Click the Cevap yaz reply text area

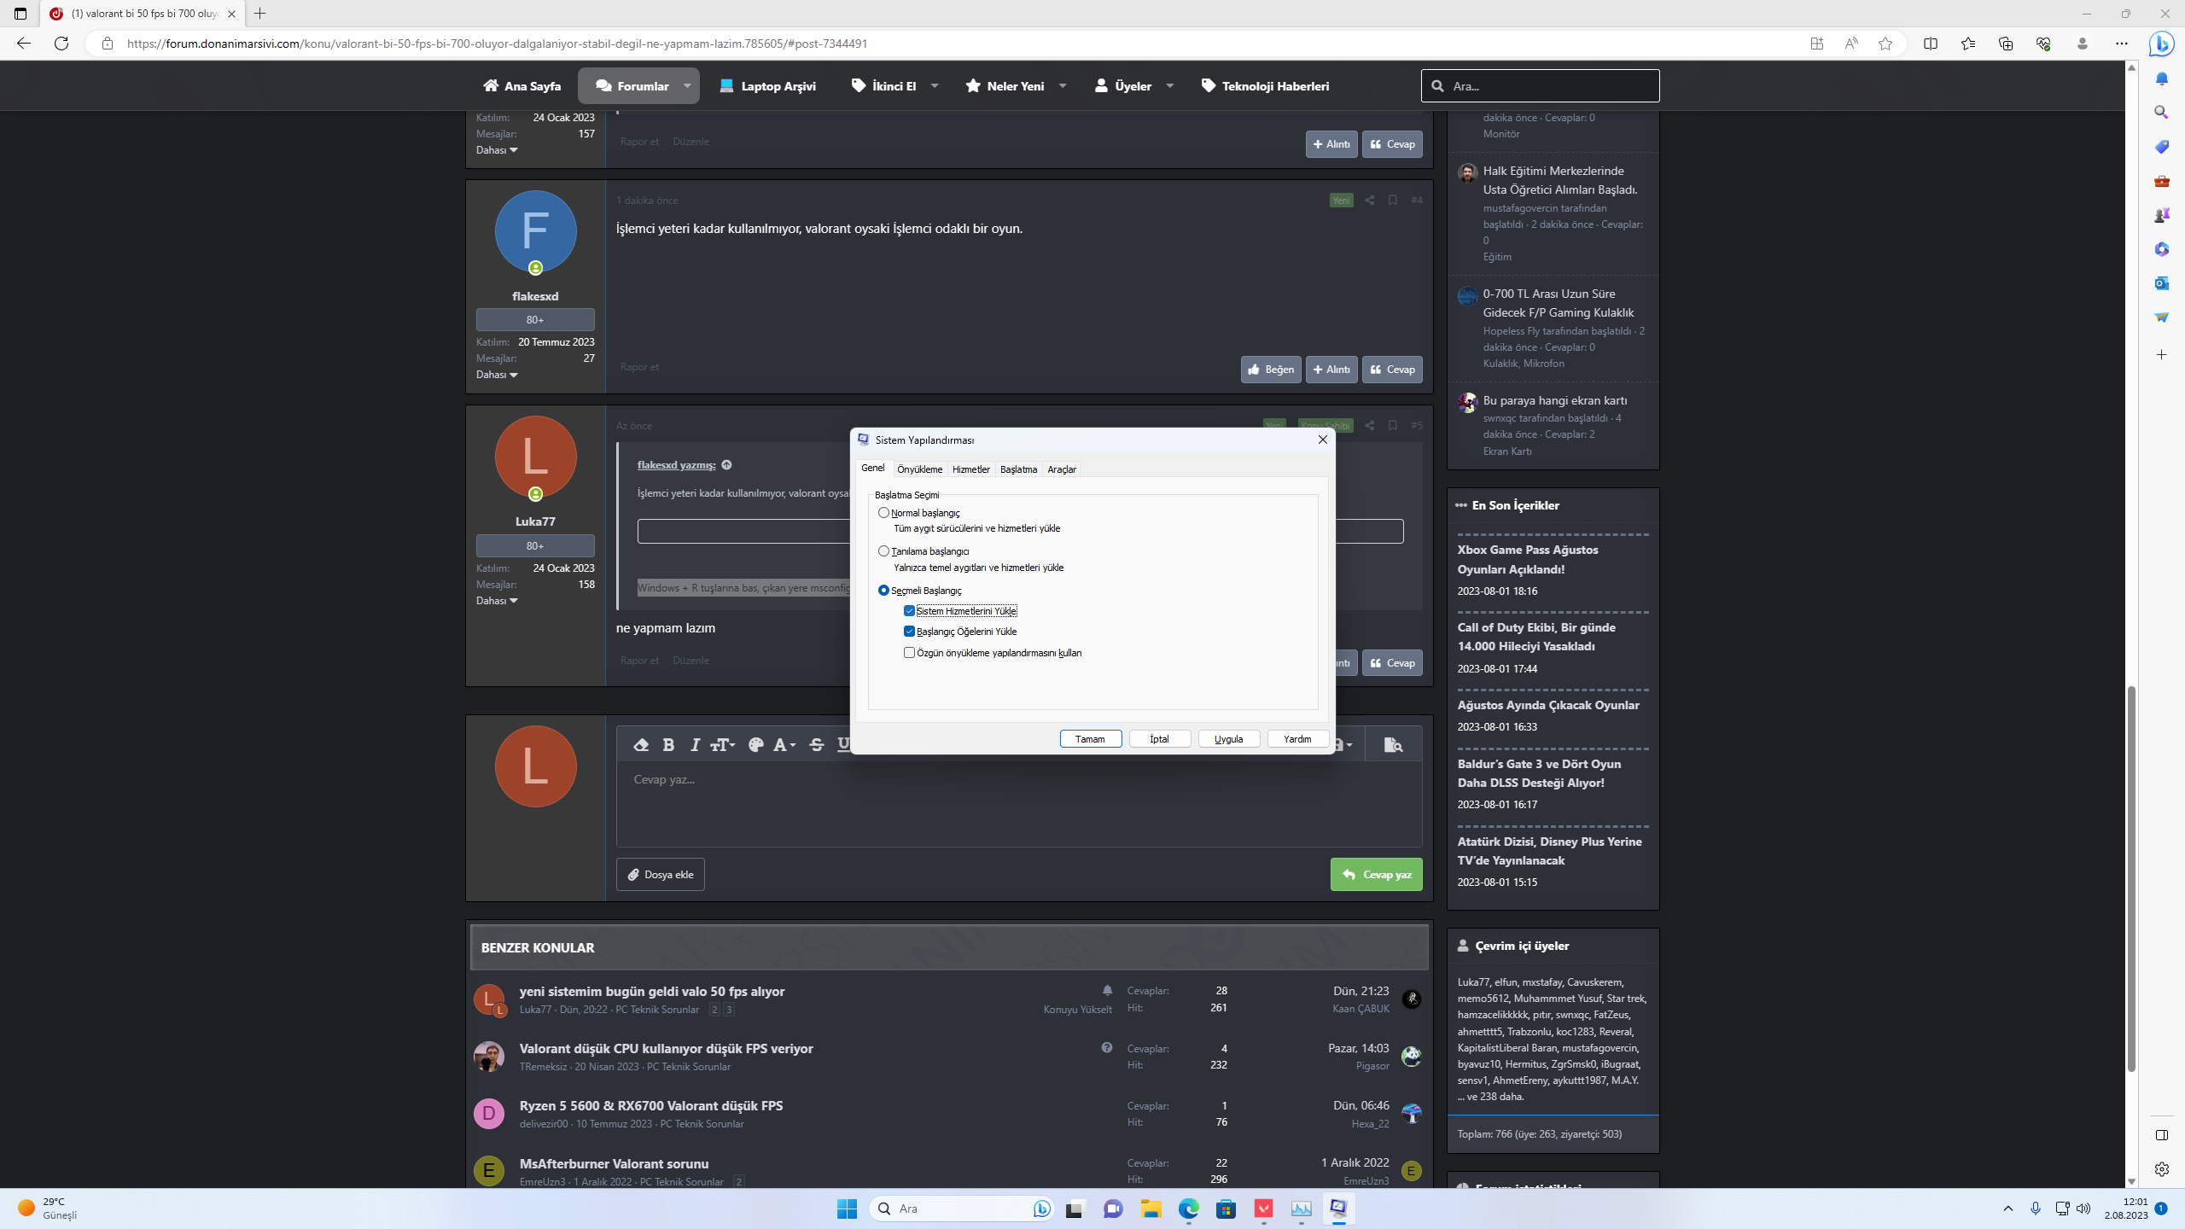coord(1019,804)
